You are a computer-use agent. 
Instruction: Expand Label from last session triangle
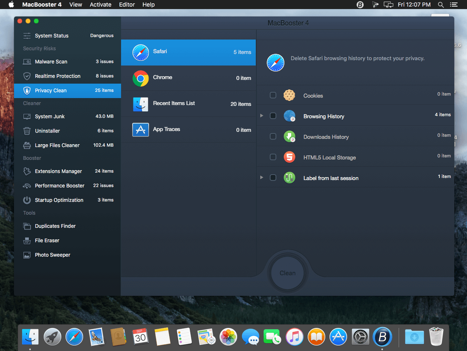262,177
